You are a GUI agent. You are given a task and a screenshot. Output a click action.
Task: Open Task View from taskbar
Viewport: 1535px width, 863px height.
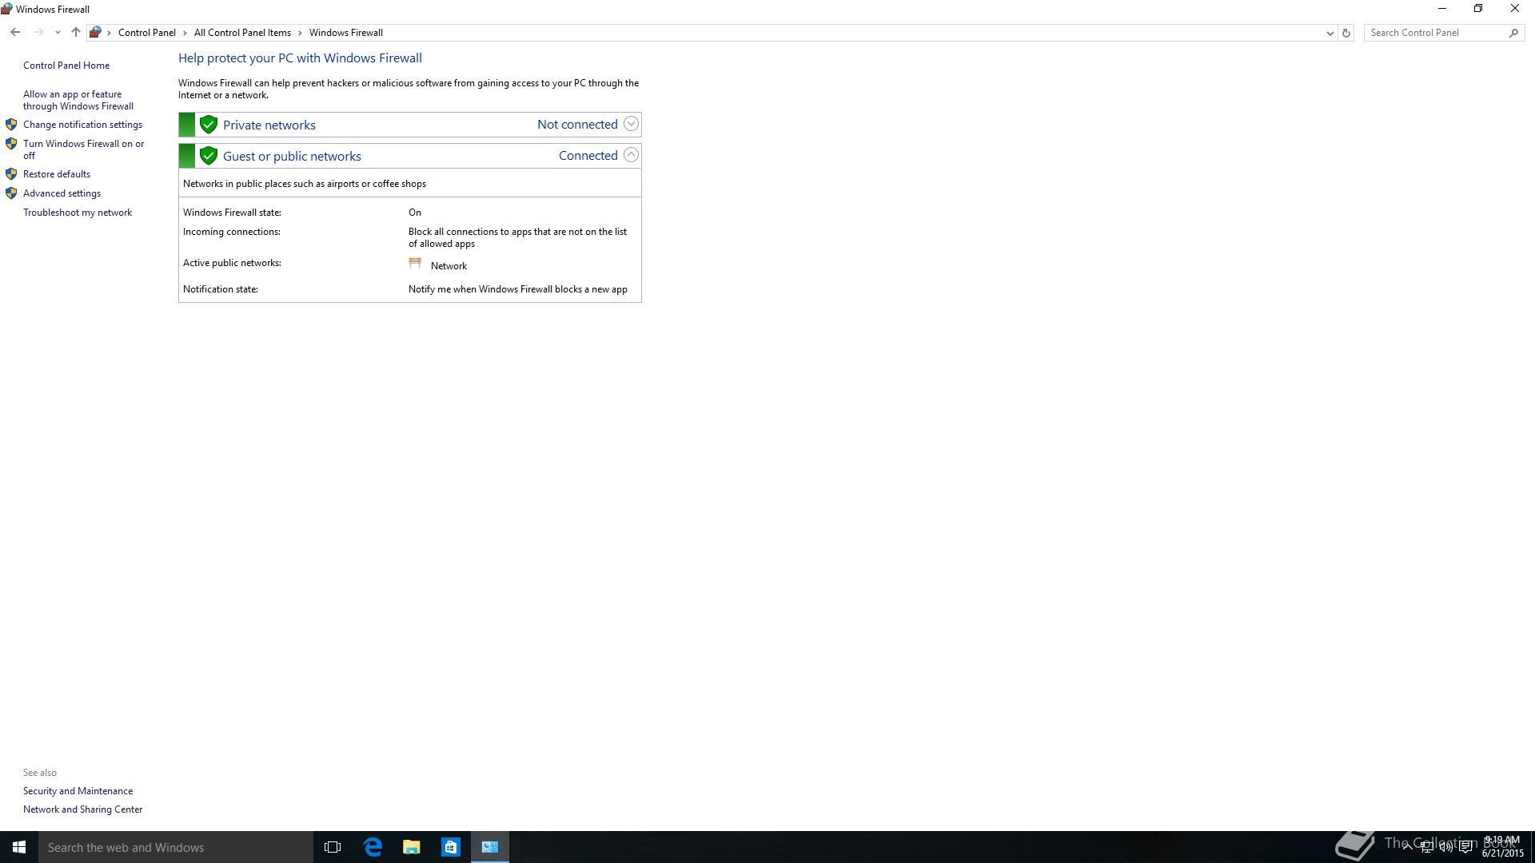click(x=333, y=847)
